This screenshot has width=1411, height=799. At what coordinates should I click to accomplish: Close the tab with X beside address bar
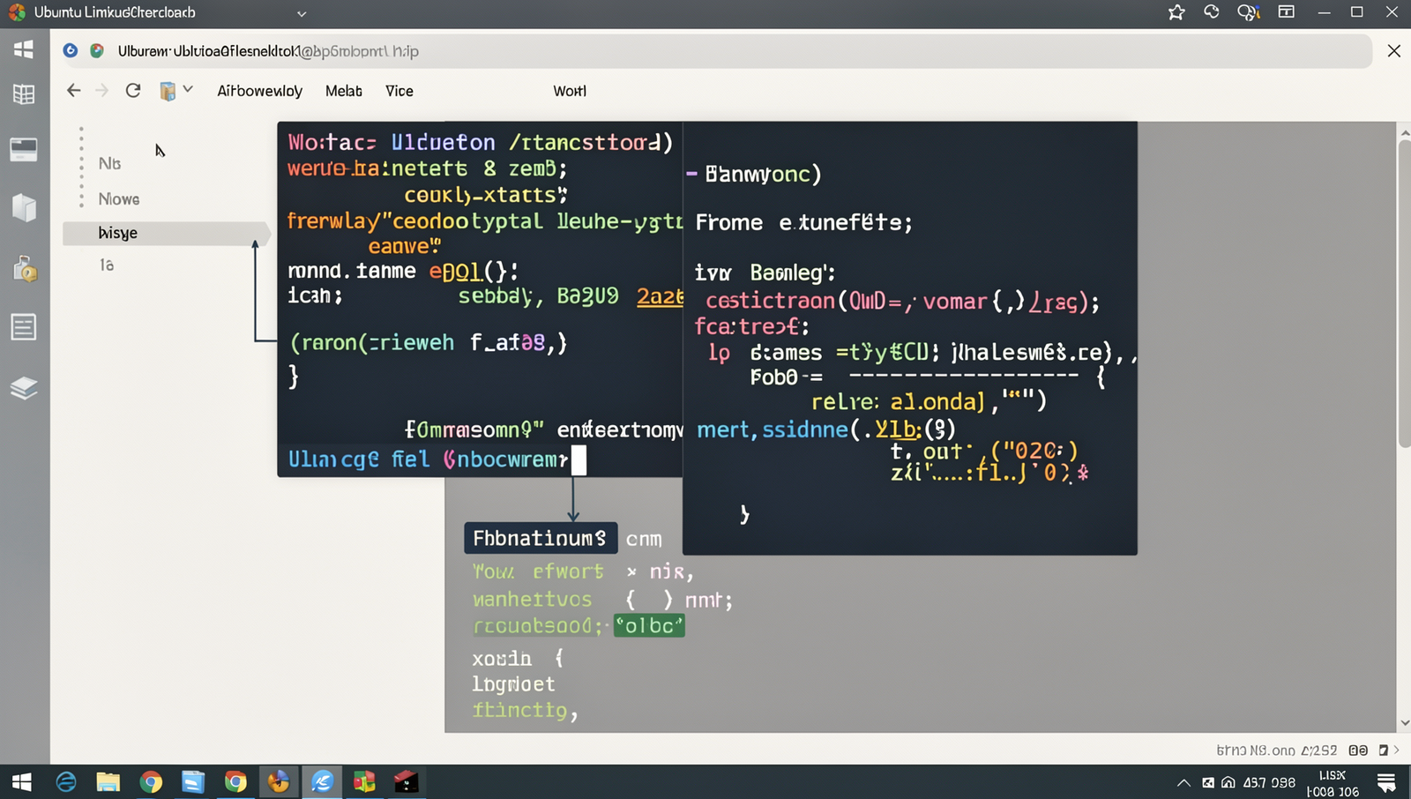(x=1393, y=51)
